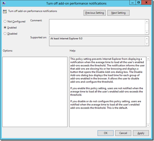
Task: Click the Apply button
Action: tap(141, 133)
